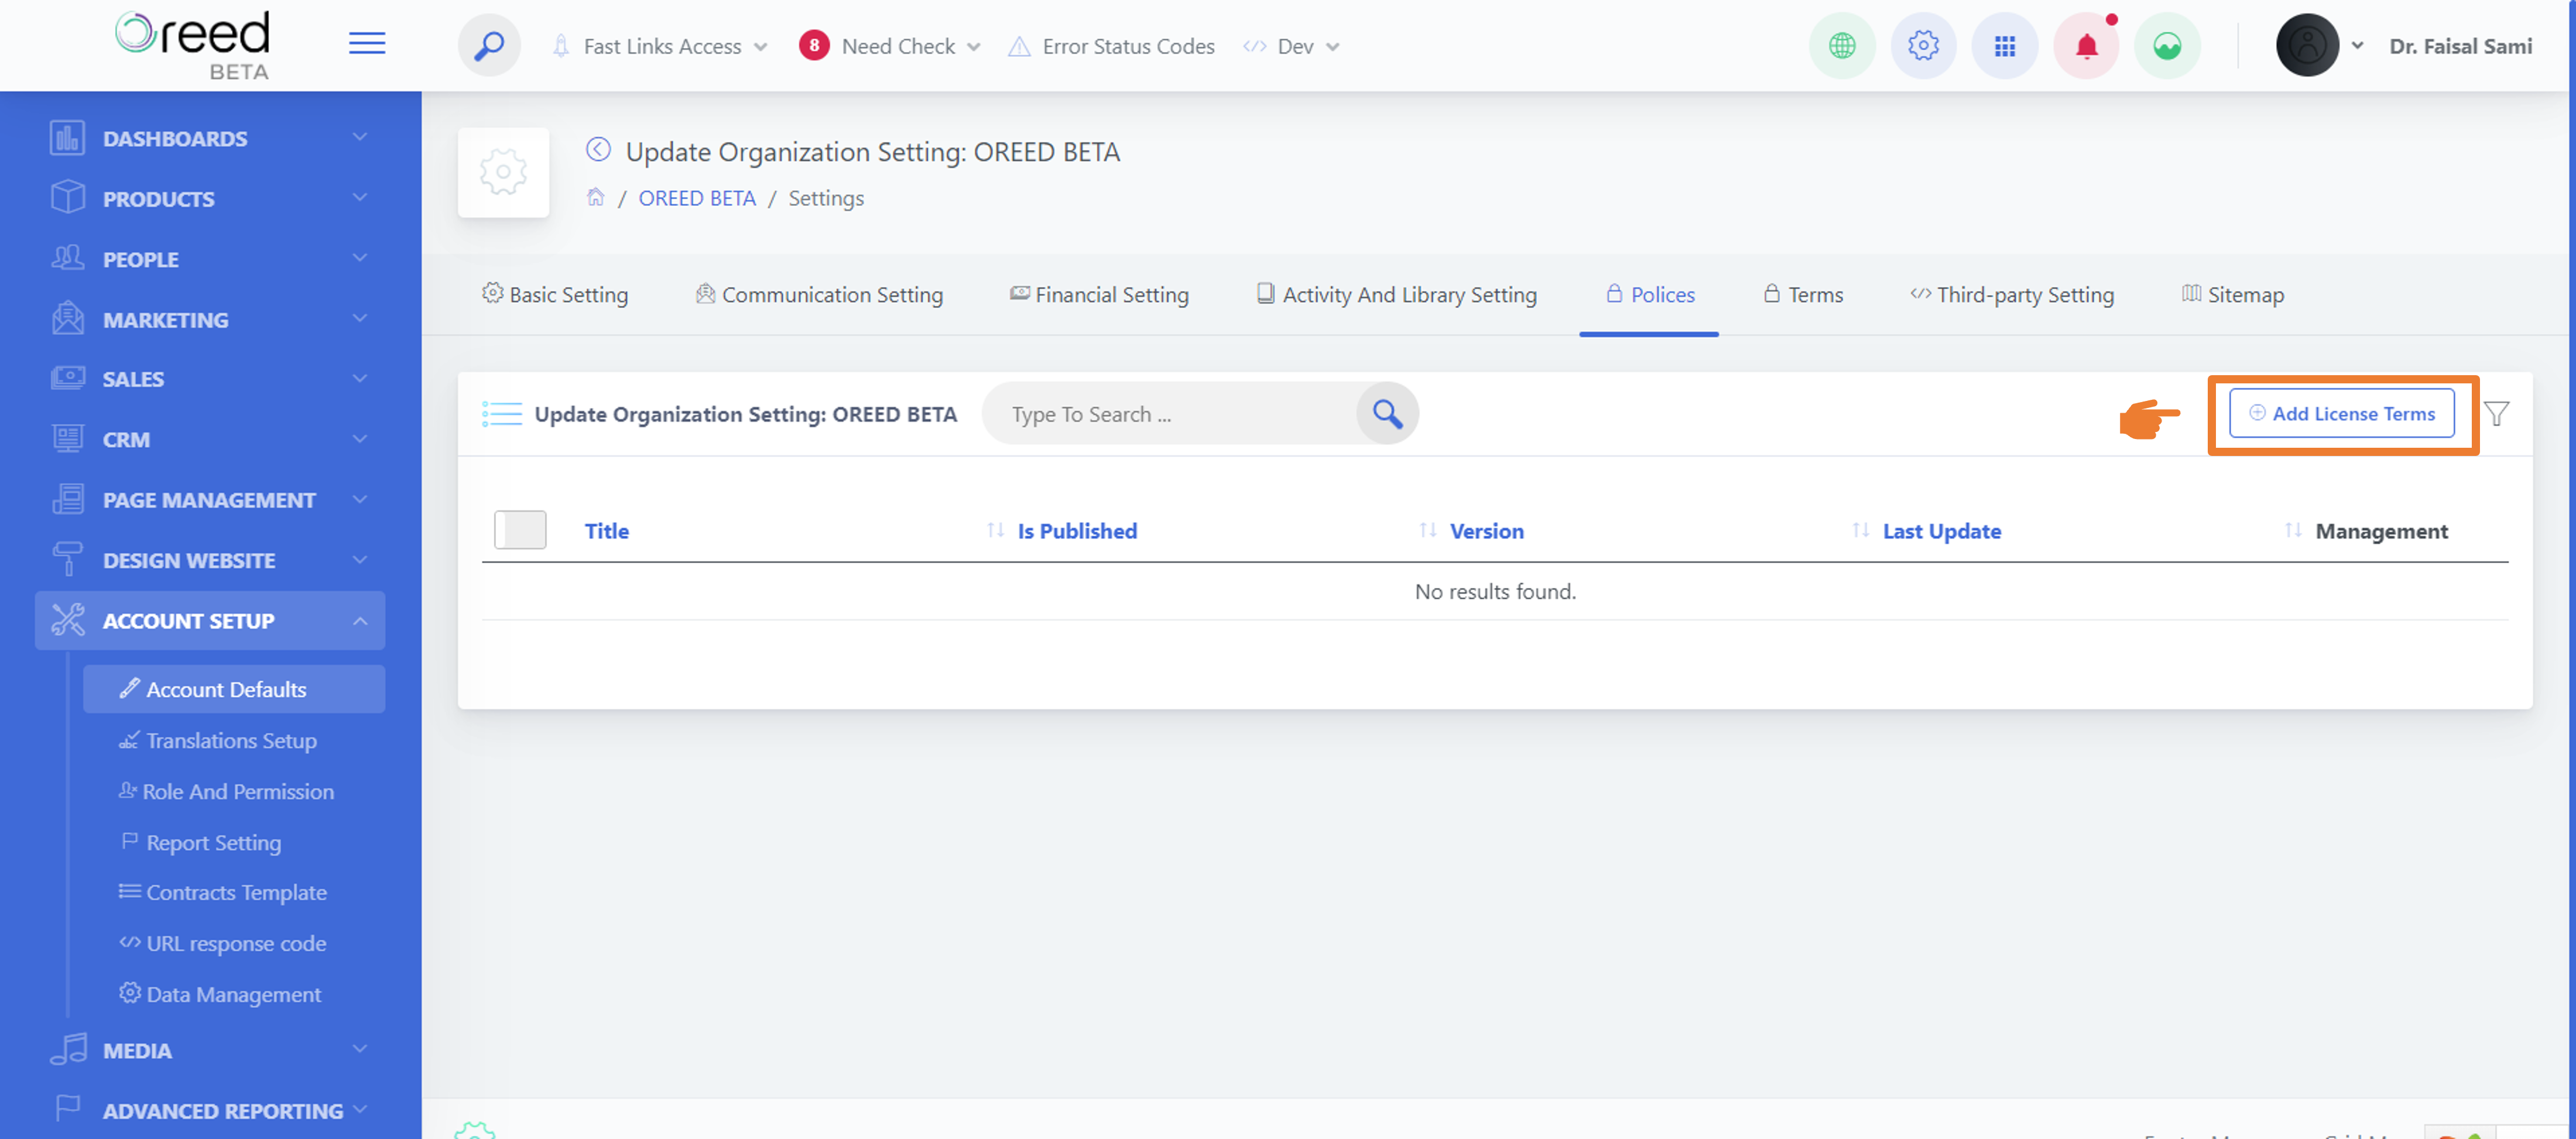Toggle the hamburger sidebar menu icon
This screenshot has width=2576, height=1139.
[x=367, y=43]
